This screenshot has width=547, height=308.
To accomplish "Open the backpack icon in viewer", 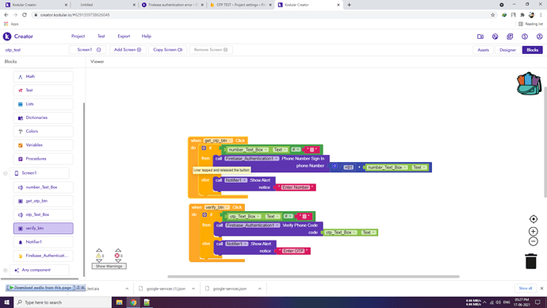I will click(529, 83).
